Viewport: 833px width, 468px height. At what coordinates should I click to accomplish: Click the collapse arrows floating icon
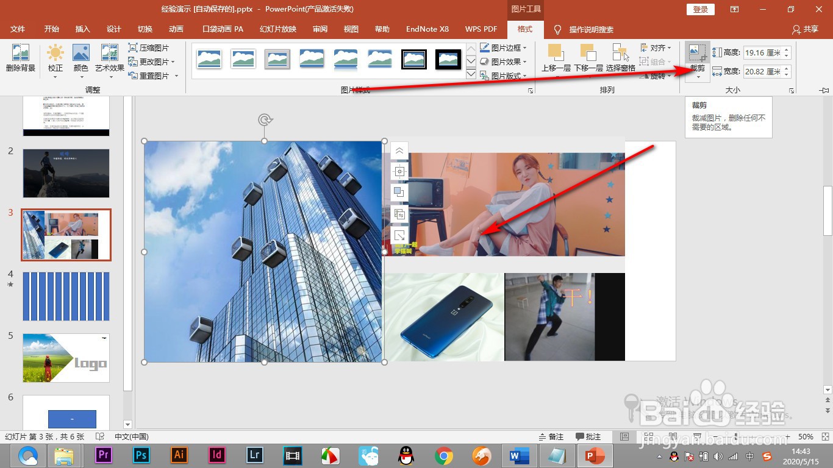pos(399,151)
